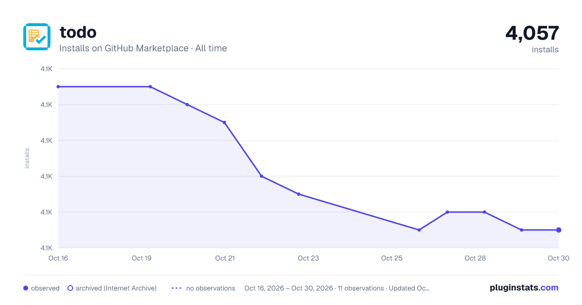Click the 'no observations' legend label

210,288
